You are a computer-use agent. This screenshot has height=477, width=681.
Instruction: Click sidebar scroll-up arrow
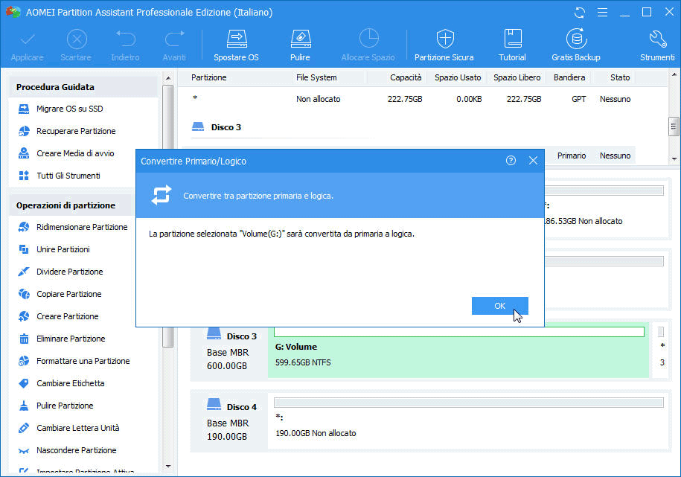coord(168,79)
